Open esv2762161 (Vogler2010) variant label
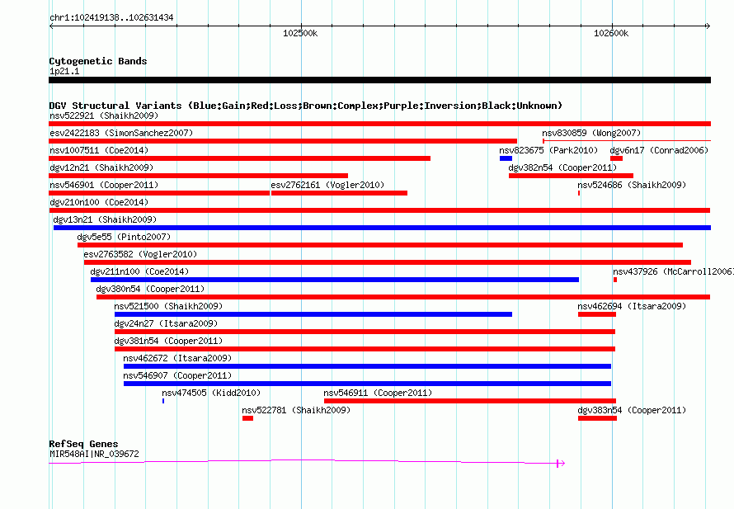This screenshot has width=734, height=509. click(327, 185)
